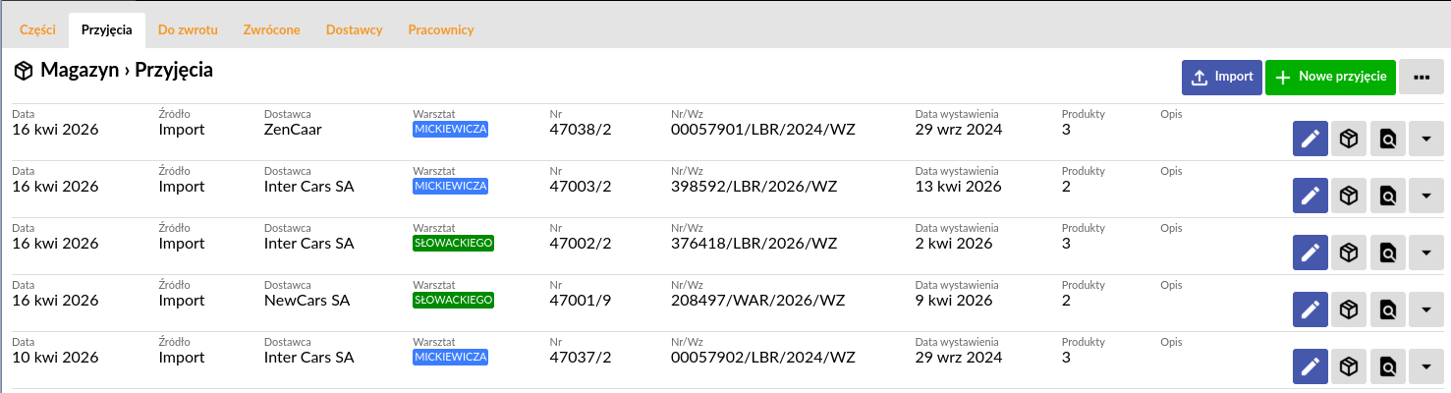Switch to the Części tab
Screen dimensions: 1451x393
click(x=37, y=29)
